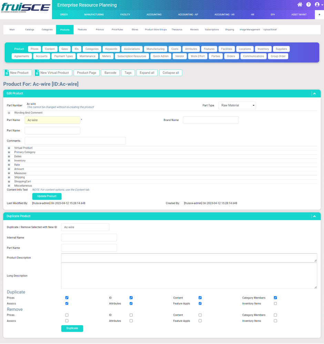This screenshot has width=324, height=344.
Task: Click the Update Product button
Action: pyautogui.click(x=47, y=196)
